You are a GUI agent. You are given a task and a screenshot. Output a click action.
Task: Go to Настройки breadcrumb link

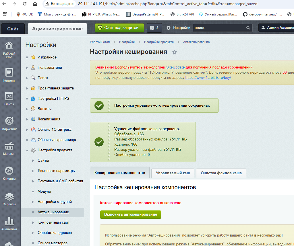pyautogui.click(x=127, y=42)
